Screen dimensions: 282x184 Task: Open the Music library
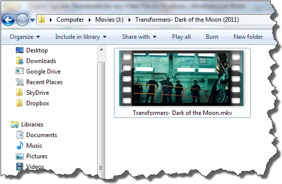34,146
